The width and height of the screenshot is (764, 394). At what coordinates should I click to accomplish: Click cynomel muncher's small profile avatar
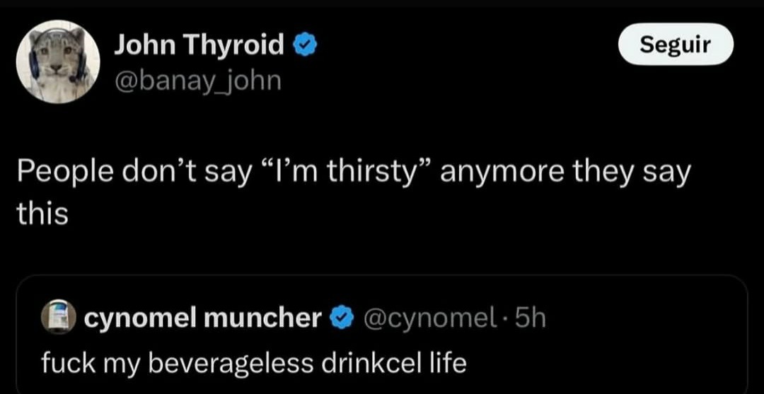click(x=57, y=318)
